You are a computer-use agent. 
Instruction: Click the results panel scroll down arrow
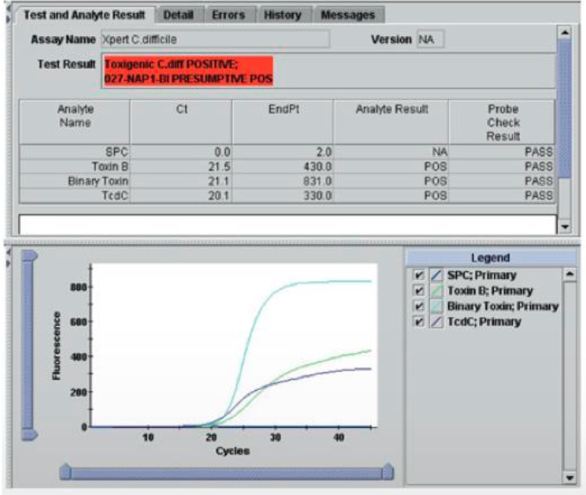pyautogui.click(x=564, y=226)
